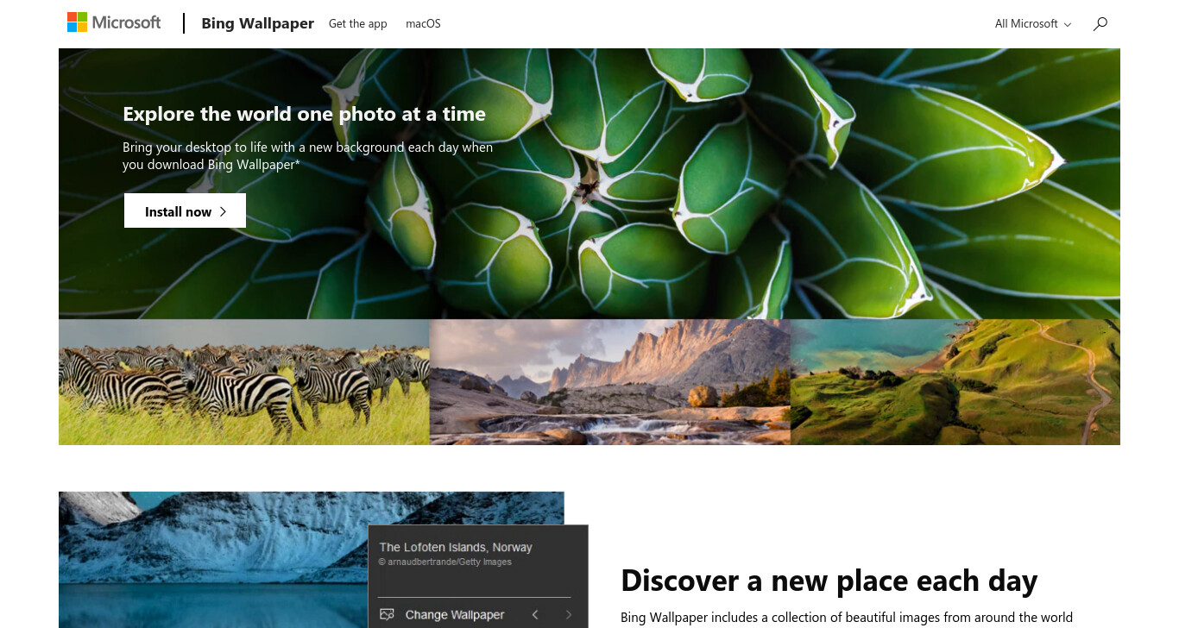
Task: Click the Bing Wallpaper title link
Action: (257, 23)
